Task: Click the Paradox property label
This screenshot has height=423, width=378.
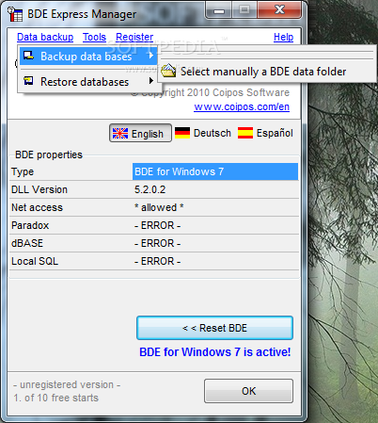Action: click(x=30, y=225)
